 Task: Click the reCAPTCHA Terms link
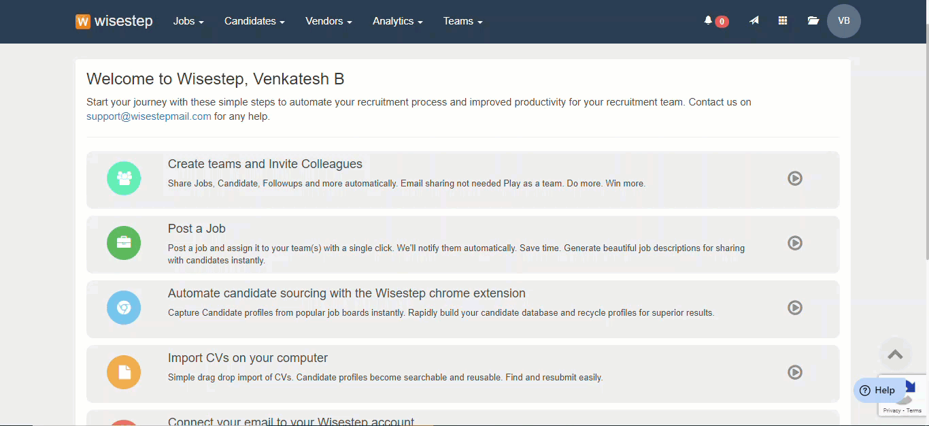[x=914, y=410]
